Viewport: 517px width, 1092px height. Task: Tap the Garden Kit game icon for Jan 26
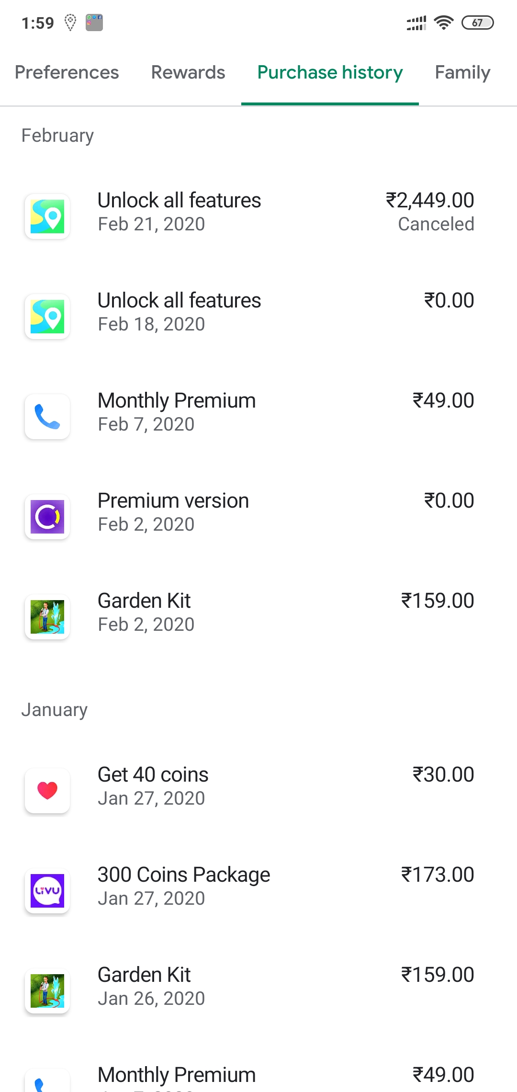pos(47,991)
